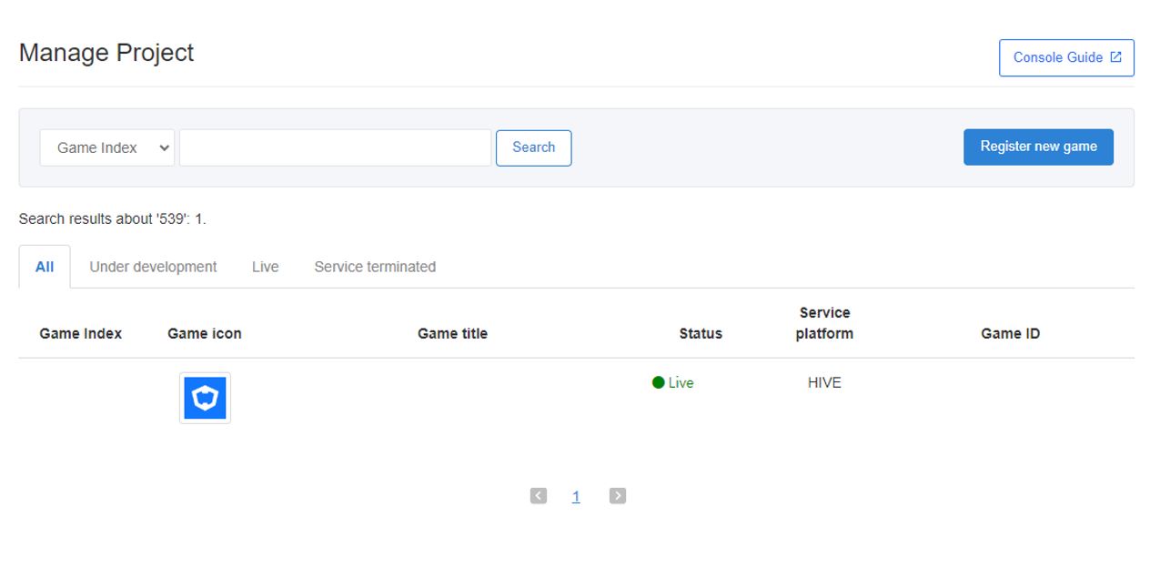1160x588 pixels.
Task: Click the Search button
Action: pos(534,147)
